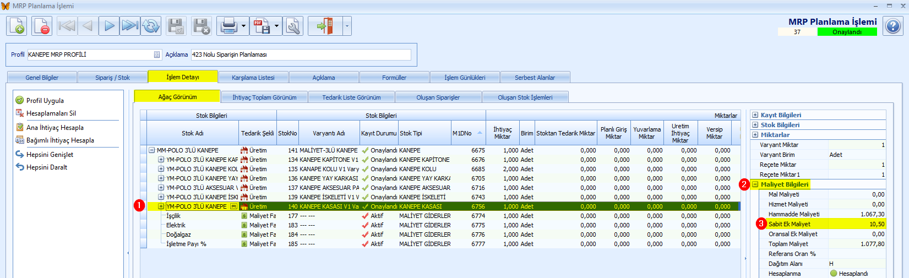Expand the YM-POLO 3'LÜ KANEPE KAPİTONE row
This screenshot has height=278, width=909.
click(161, 160)
